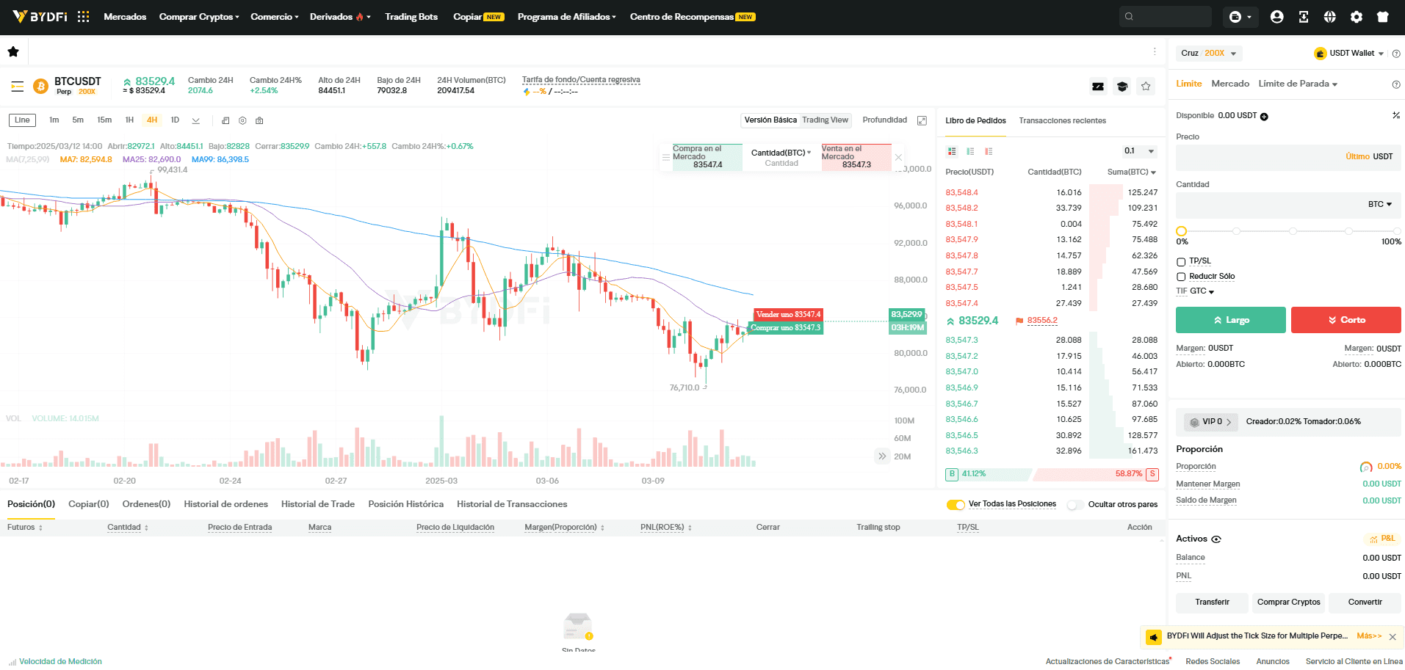Expand the chart to fullscreen
Viewport: 1405px width, 670px height.
tap(922, 120)
